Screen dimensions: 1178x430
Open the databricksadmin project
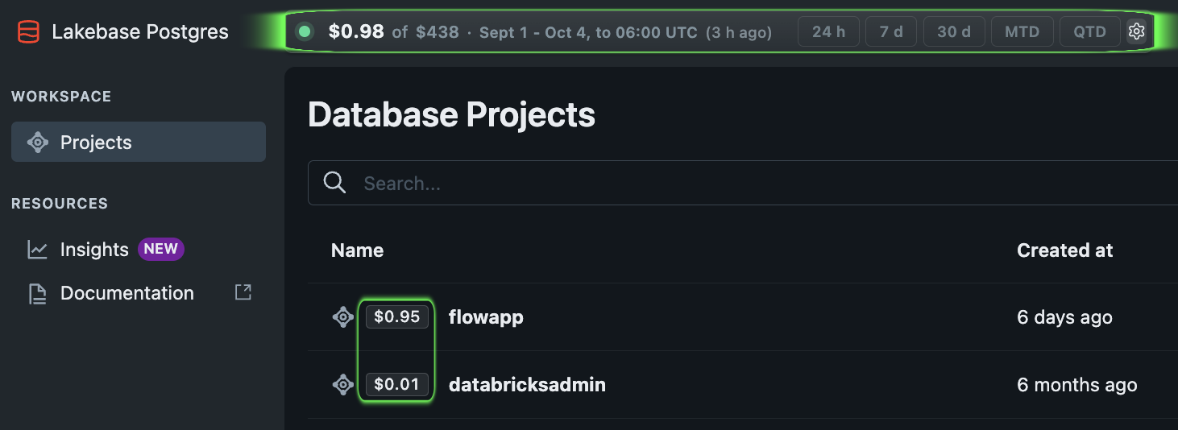point(527,385)
